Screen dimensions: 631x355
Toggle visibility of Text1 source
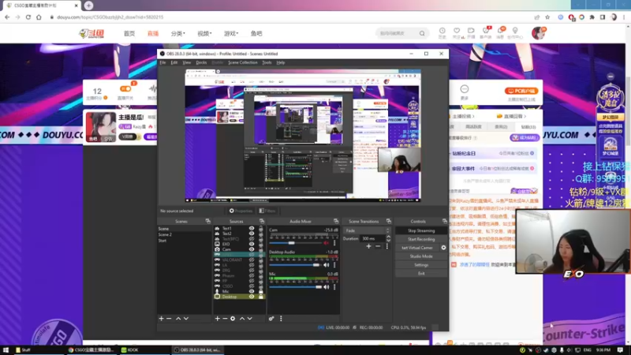tap(252, 228)
